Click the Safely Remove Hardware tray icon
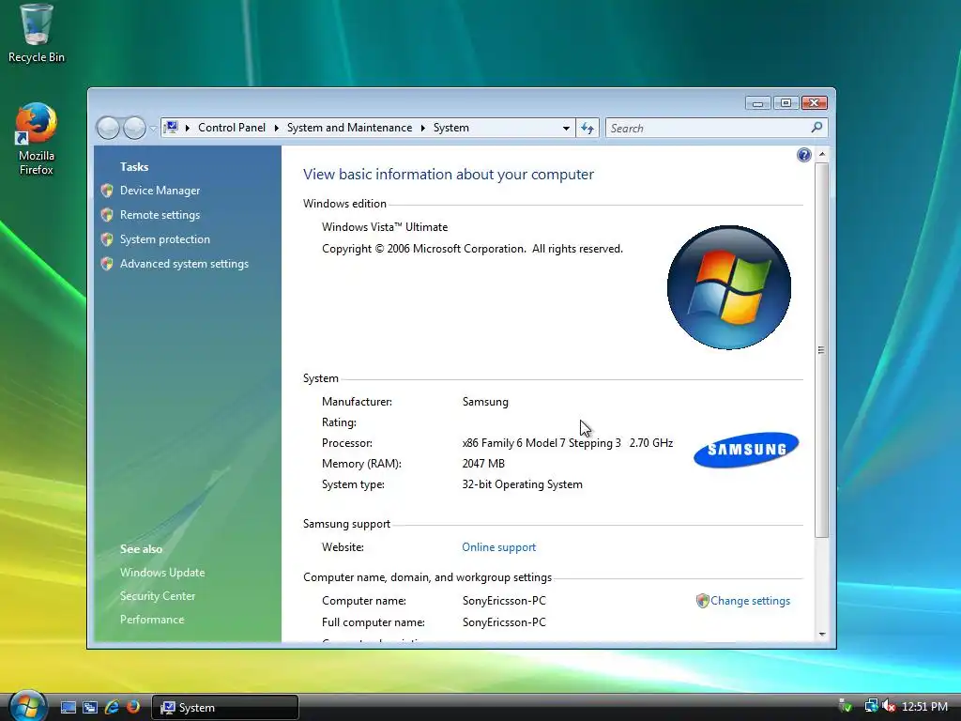 click(x=846, y=706)
